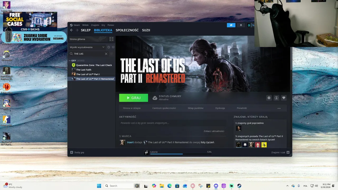Click the library search field containing THE LAS
The image size is (338, 190).
(88, 54)
